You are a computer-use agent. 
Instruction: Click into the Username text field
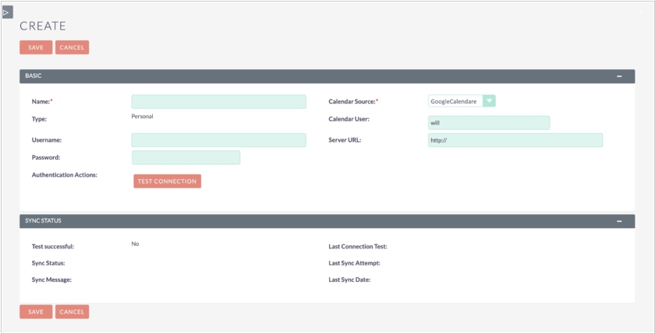(x=218, y=140)
